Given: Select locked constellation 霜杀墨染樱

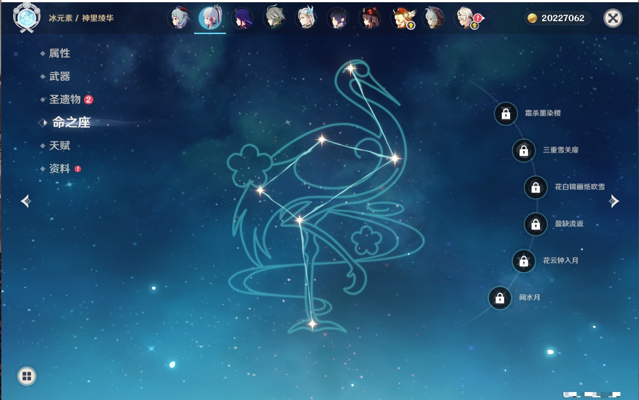Looking at the screenshot, I should point(506,114).
